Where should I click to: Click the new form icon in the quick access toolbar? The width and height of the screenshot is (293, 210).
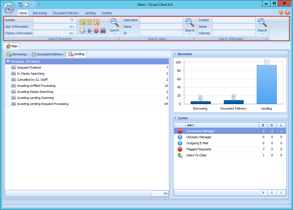coord(27,4)
